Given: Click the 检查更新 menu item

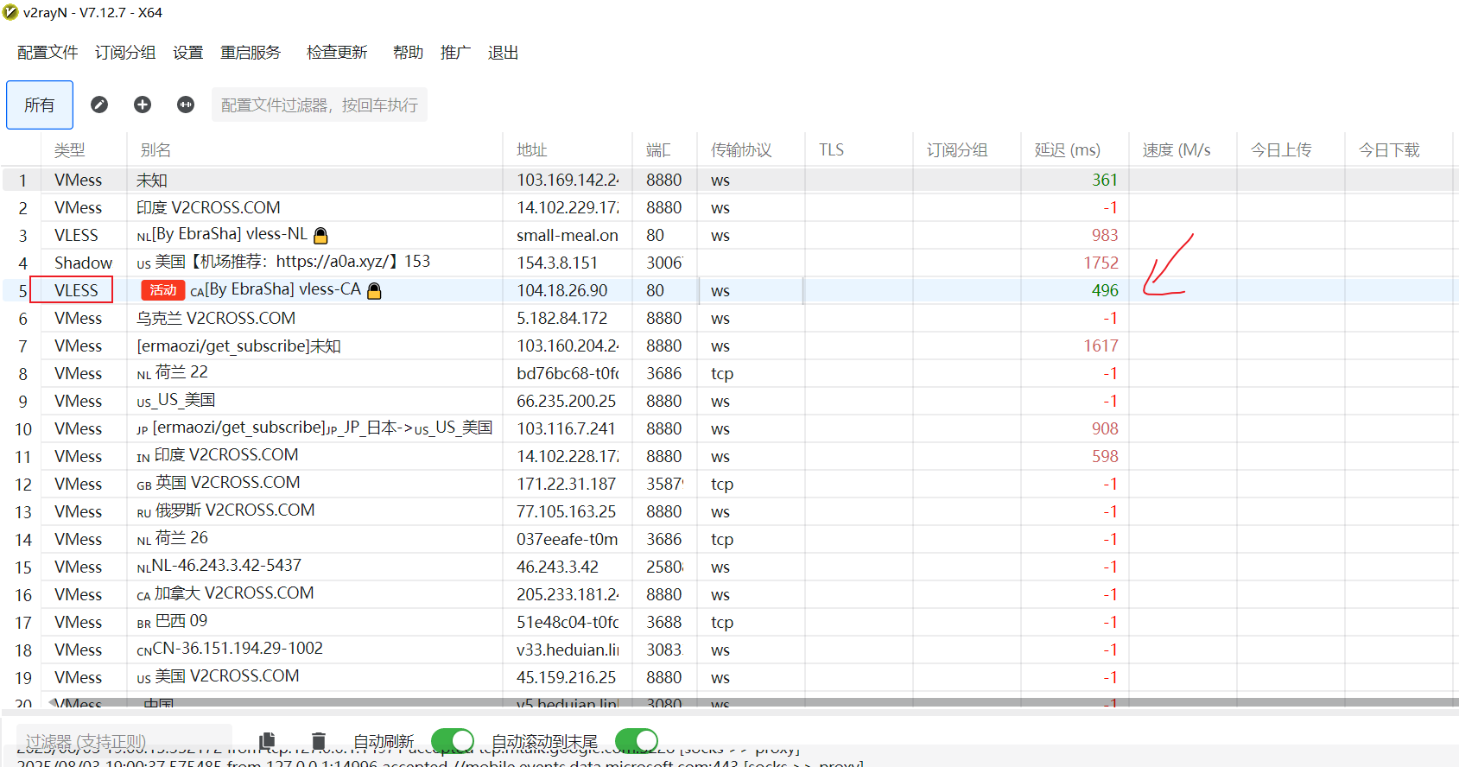Looking at the screenshot, I should [337, 53].
